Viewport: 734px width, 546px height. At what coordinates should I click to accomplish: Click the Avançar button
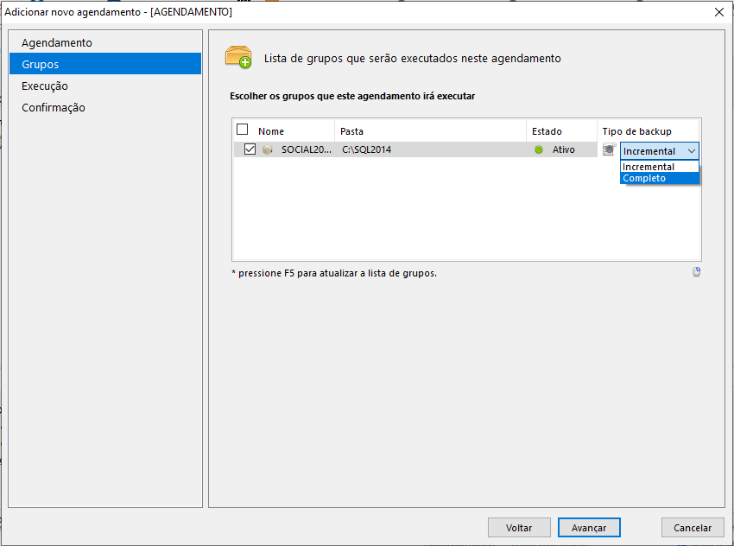tap(589, 528)
